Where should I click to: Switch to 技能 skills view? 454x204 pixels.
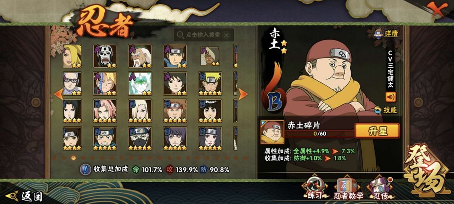coord(385,110)
